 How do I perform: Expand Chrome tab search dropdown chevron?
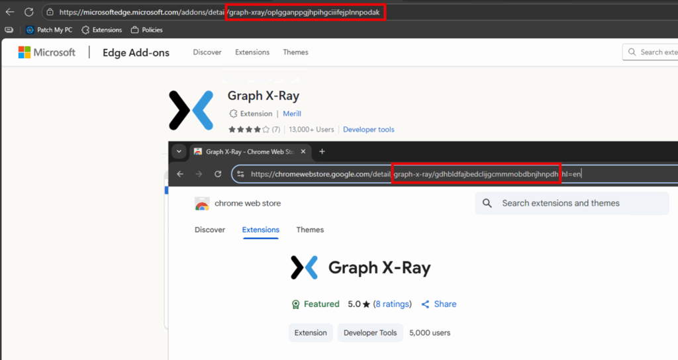click(x=178, y=152)
